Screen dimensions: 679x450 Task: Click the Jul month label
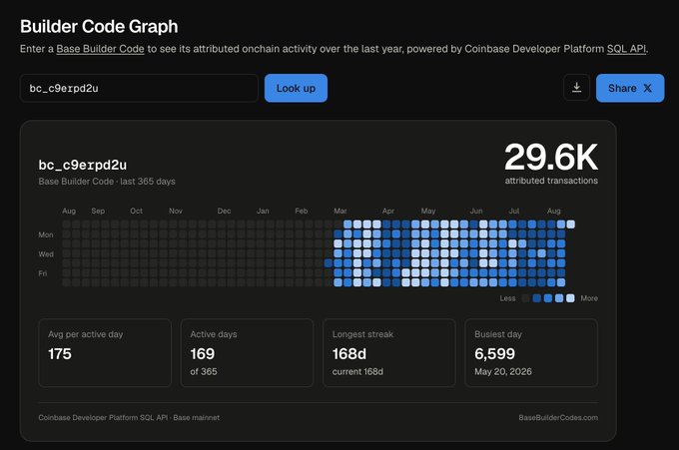pos(513,211)
